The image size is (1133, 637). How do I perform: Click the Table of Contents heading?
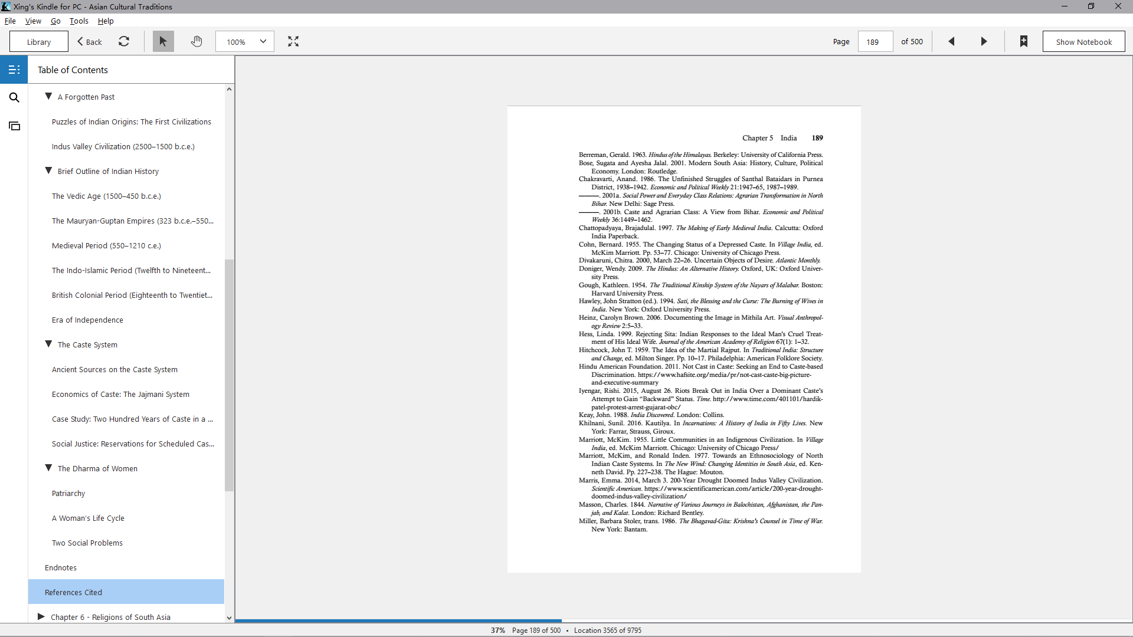(x=73, y=70)
